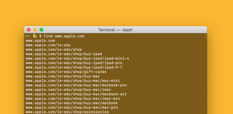Click the Terminal — -bash window title

[x=115, y=30]
